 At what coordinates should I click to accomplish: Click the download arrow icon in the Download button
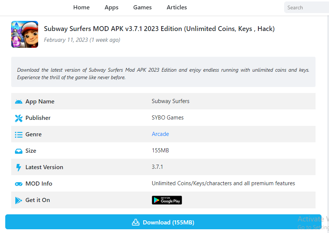click(136, 222)
